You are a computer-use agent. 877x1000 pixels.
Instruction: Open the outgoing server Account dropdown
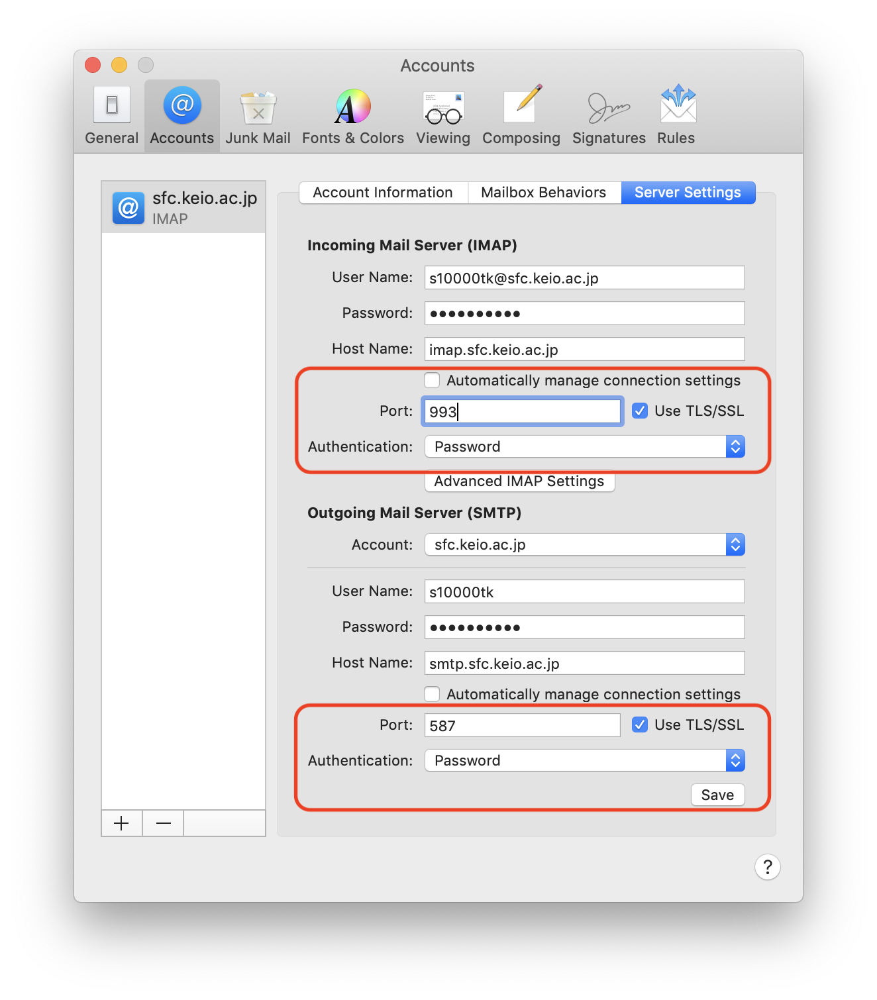point(584,545)
